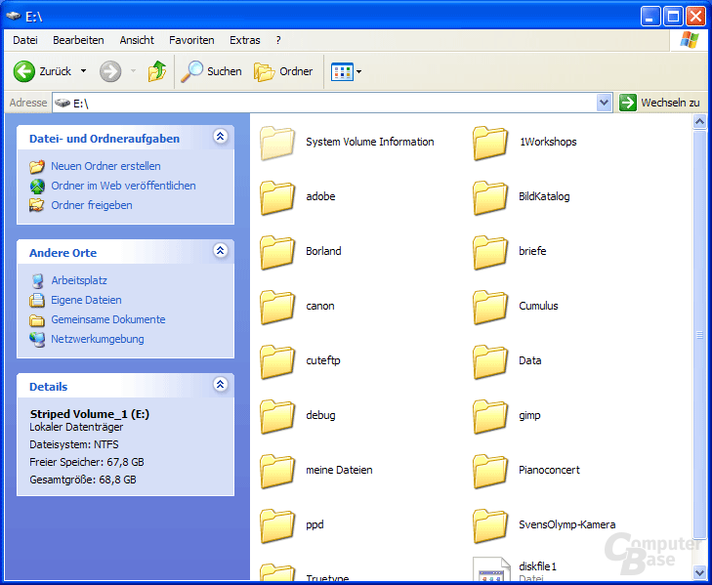Screen dimensions: 712x585
Task: Open the Zurück history dropdown arrow
Action: pyautogui.click(x=83, y=71)
